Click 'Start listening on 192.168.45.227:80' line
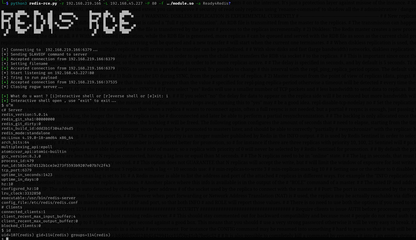 coord(48,73)
